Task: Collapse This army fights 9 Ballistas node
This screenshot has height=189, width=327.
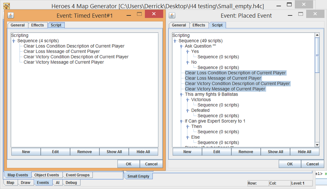Action: point(181,94)
